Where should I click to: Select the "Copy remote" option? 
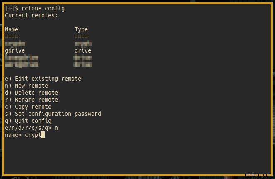click(28, 107)
